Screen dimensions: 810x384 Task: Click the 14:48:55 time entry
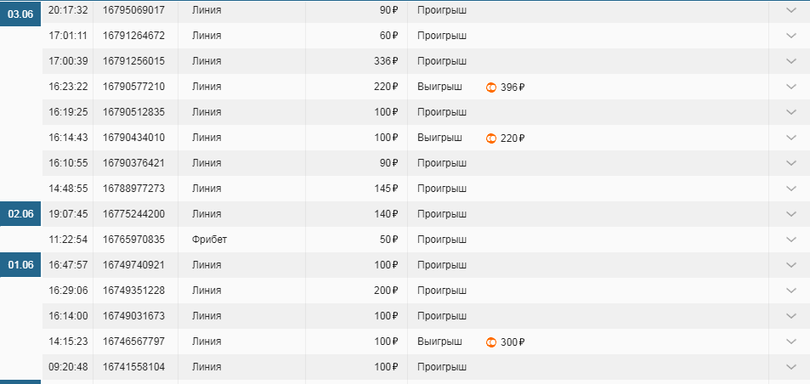(x=69, y=189)
